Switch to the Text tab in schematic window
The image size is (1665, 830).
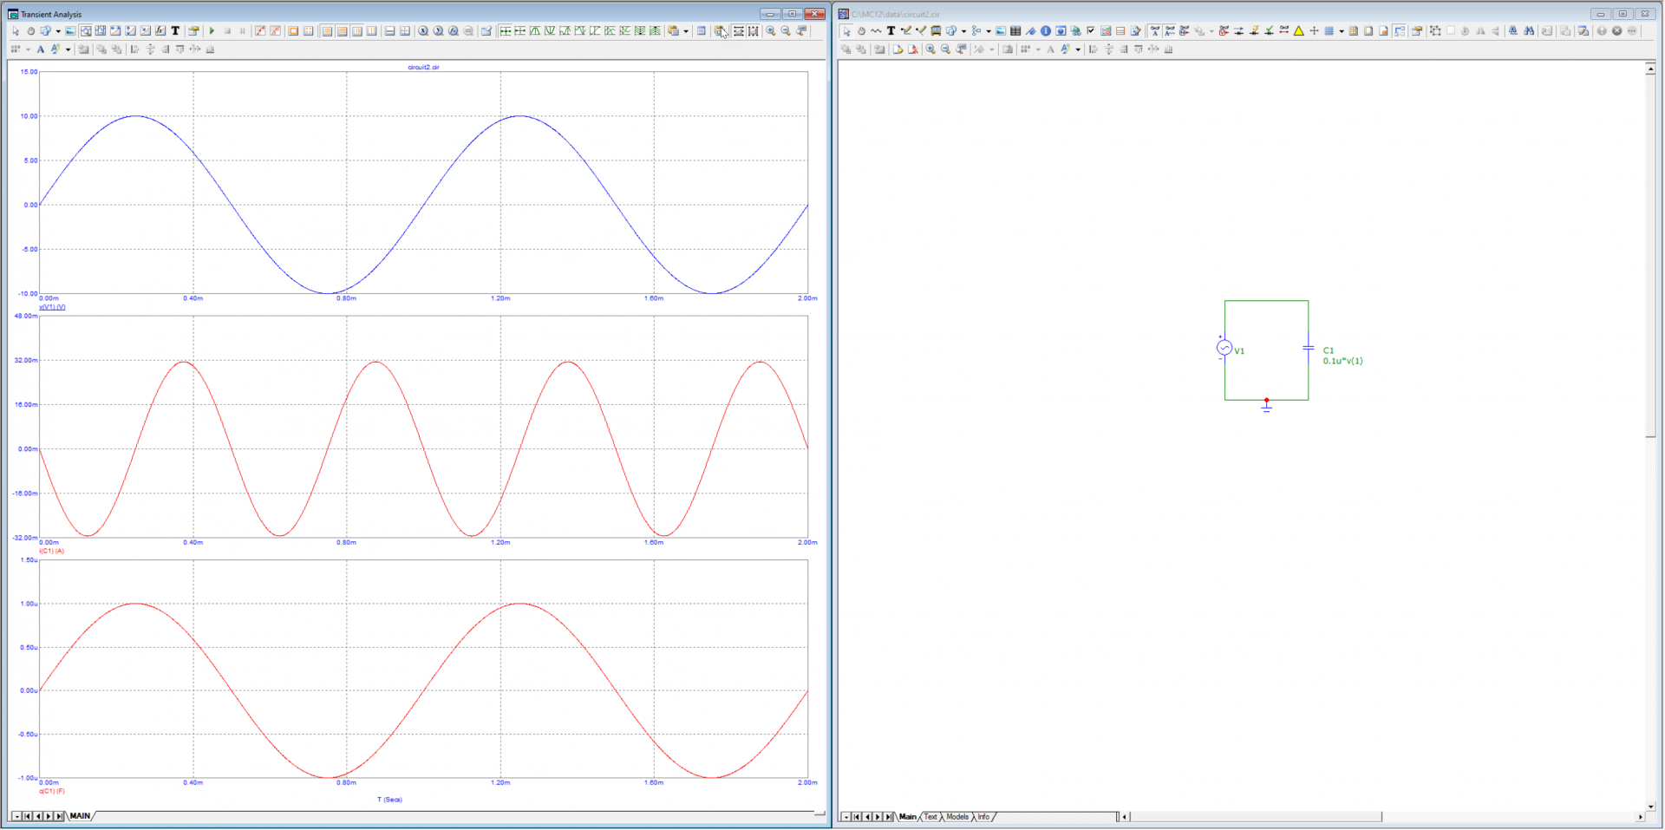930,817
